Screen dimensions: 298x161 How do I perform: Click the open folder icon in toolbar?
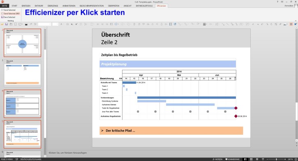coord(2,24)
